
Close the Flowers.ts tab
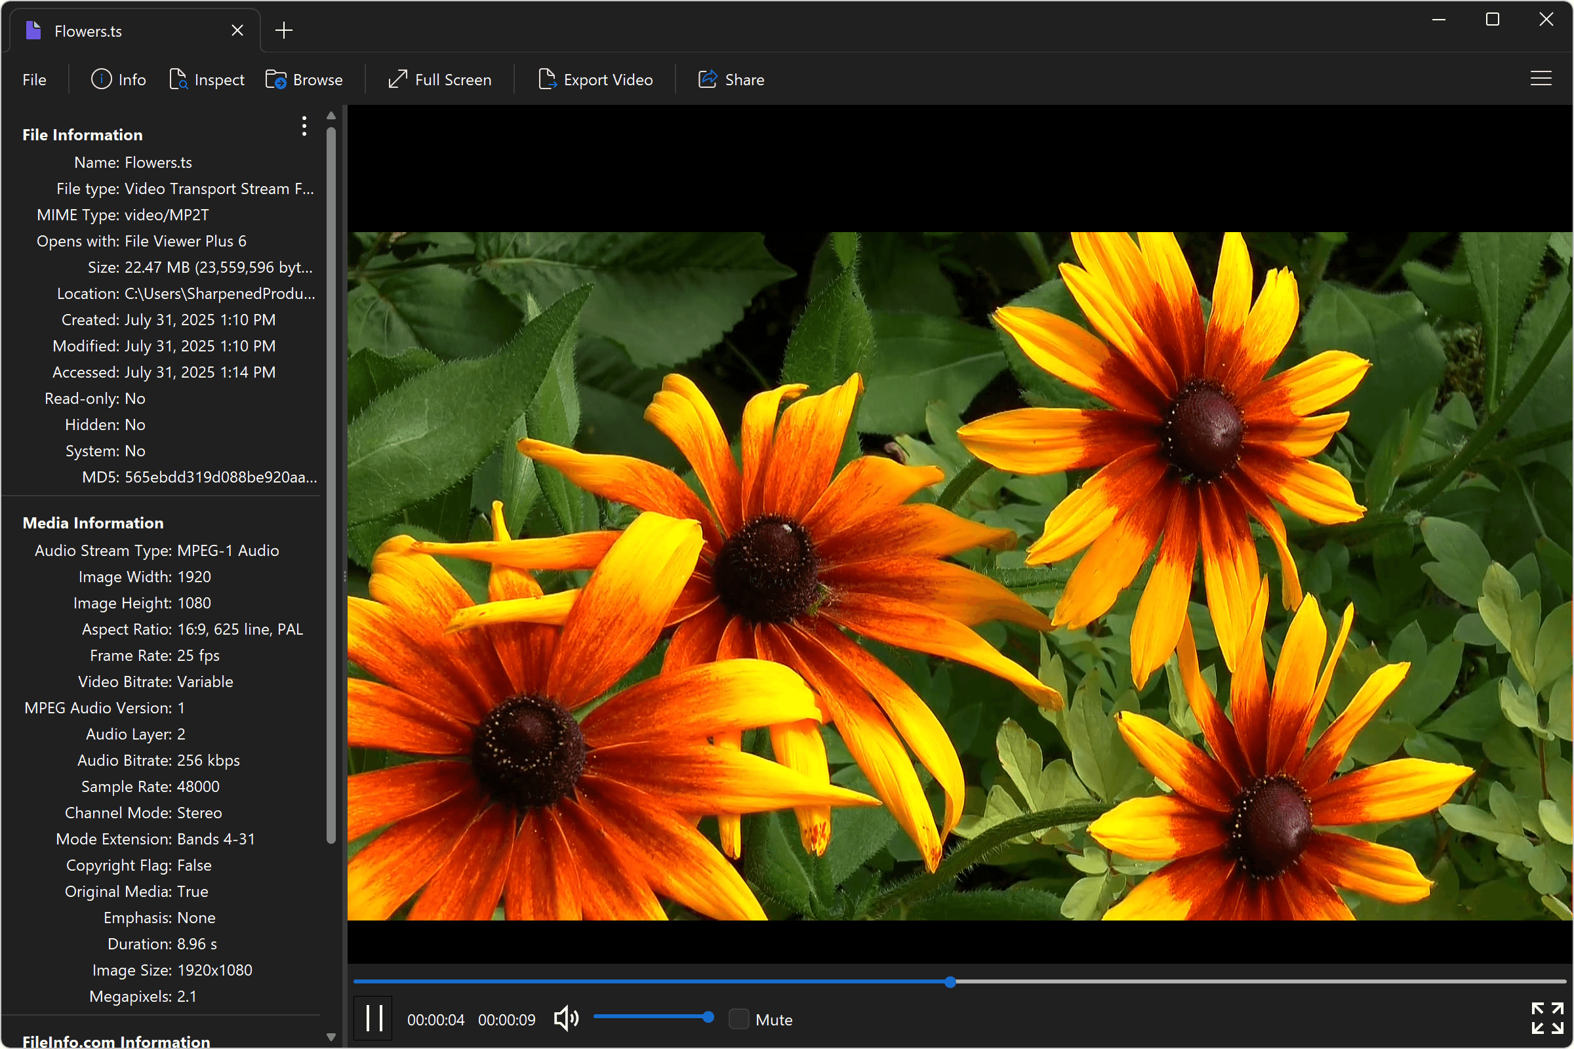pyautogui.click(x=237, y=30)
